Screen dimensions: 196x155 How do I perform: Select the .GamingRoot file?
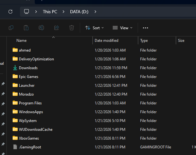30,147
